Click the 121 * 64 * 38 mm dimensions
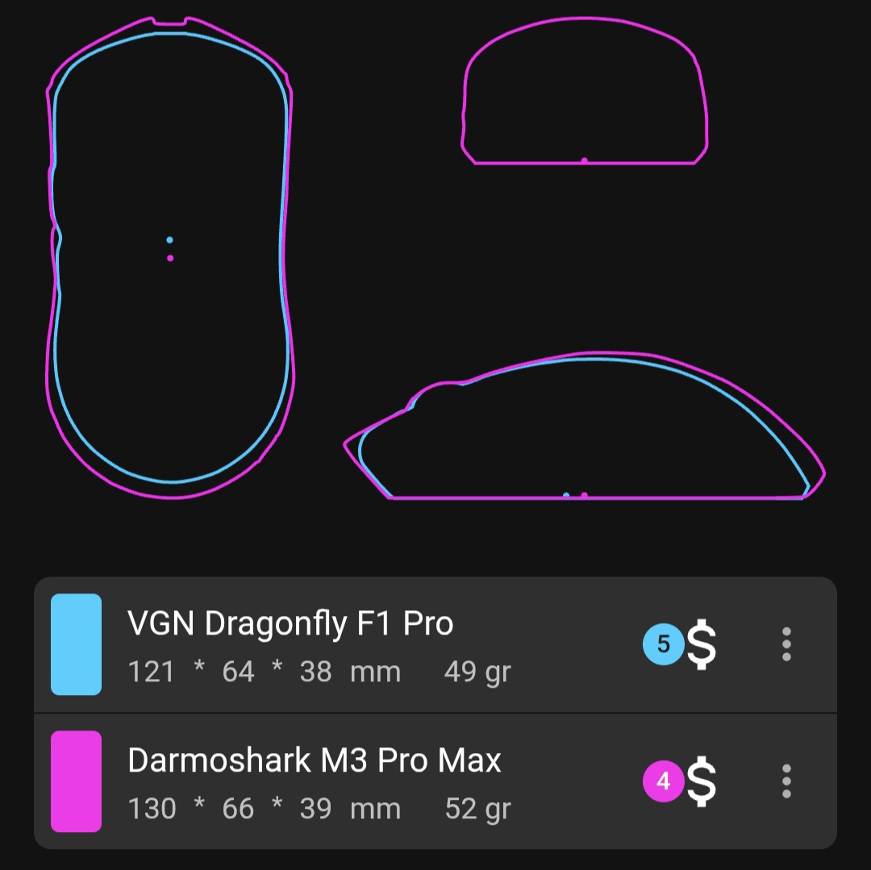This screenshot has width=871, height=870. [x=265, y=671]
